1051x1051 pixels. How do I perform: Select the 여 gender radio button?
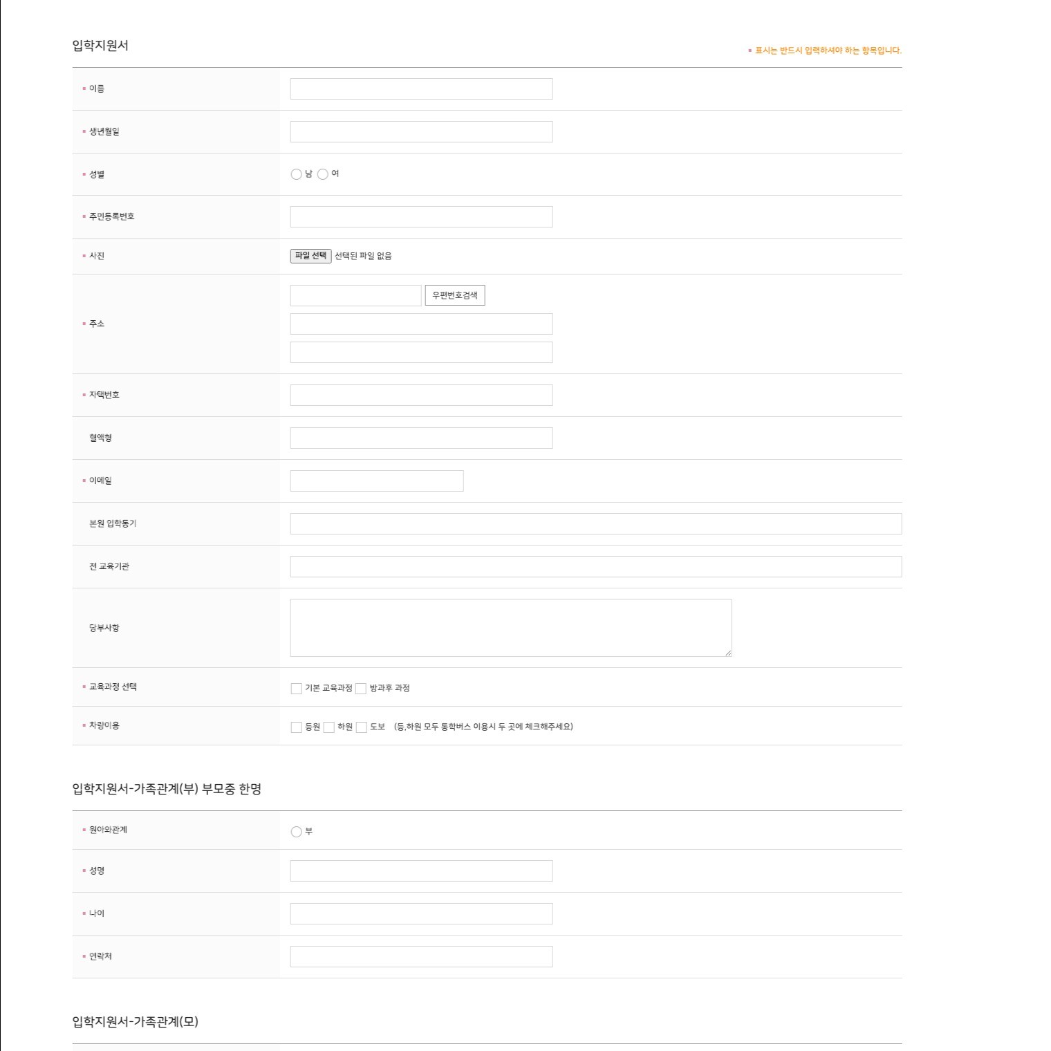click(x=322, y=174)
